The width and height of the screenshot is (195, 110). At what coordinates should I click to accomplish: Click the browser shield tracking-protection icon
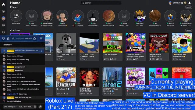pyautogui.click(x=3, y=38)
